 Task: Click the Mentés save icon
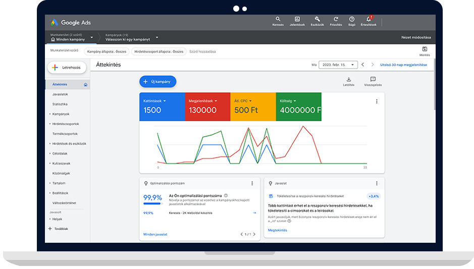pos(425,49)
